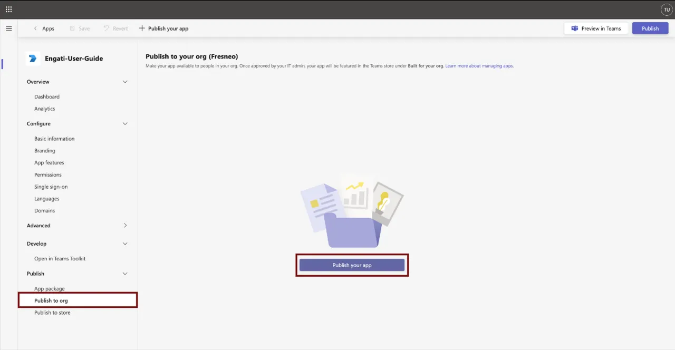Click the back chevron icon beside Apps

[x=35, y=28]
